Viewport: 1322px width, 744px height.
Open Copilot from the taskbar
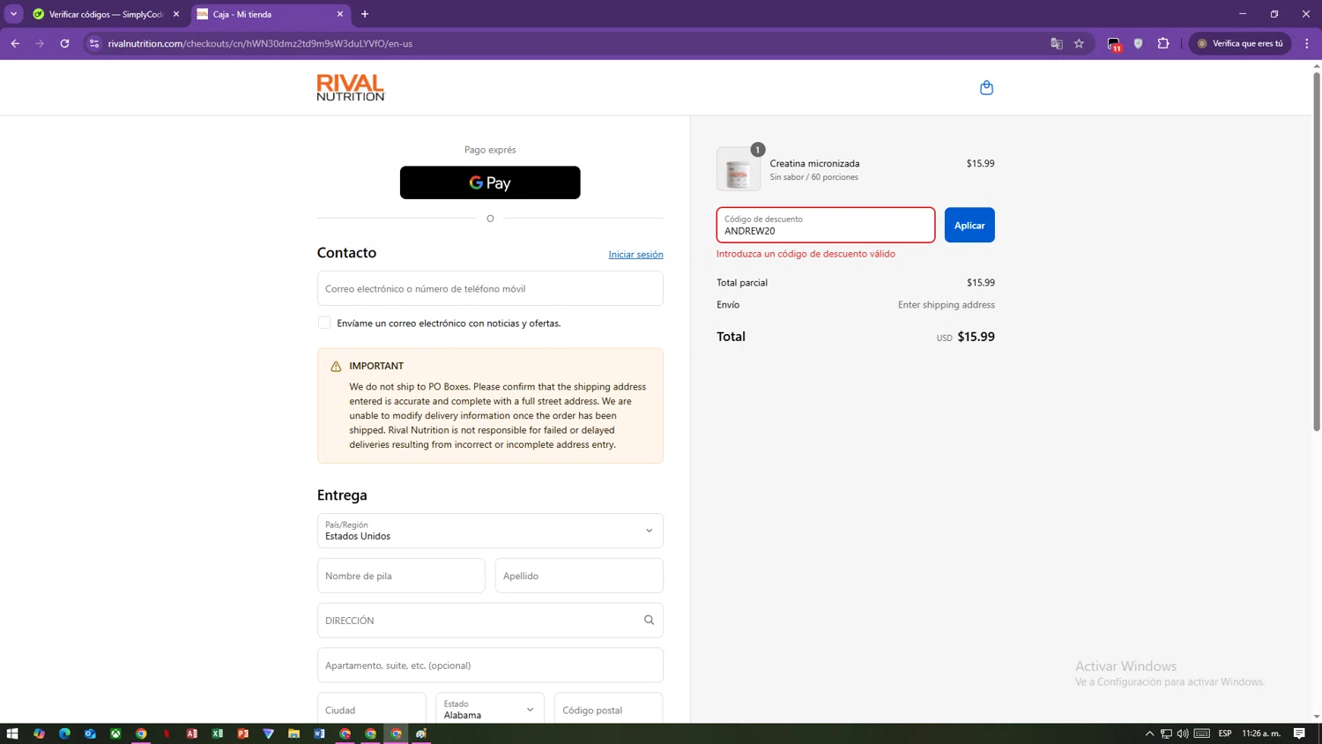[x=39, y=733]
